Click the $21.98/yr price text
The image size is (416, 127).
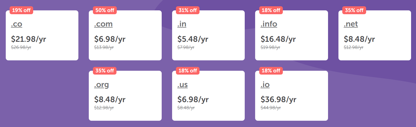[x=29, y=39]
